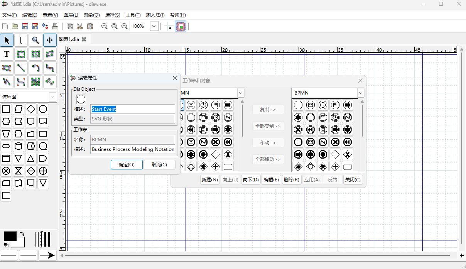Select the Arc tool
Screen dimensions: 466x269
(35, 68)
